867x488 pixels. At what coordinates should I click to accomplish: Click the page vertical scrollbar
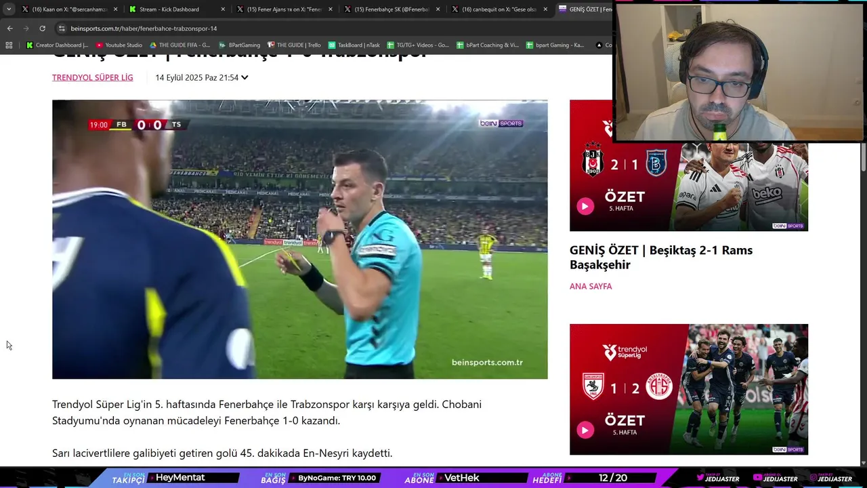coord(863,156)
